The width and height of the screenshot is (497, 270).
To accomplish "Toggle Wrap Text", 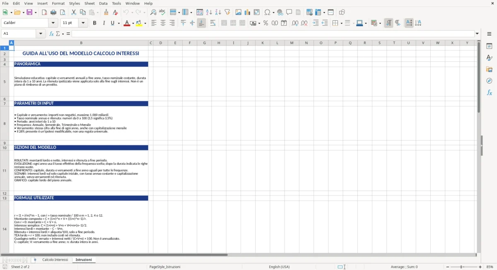I will (213, 23).
